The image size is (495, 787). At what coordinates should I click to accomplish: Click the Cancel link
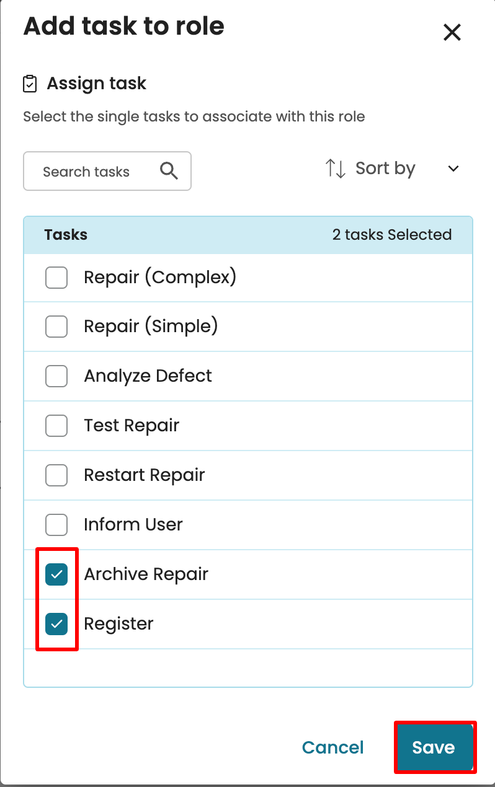(x=333, y=747)
